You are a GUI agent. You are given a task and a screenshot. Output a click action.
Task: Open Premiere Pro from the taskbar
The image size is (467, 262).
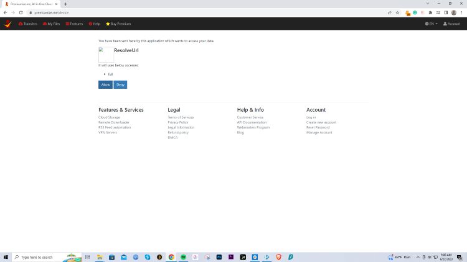click(x=231, y=257)
